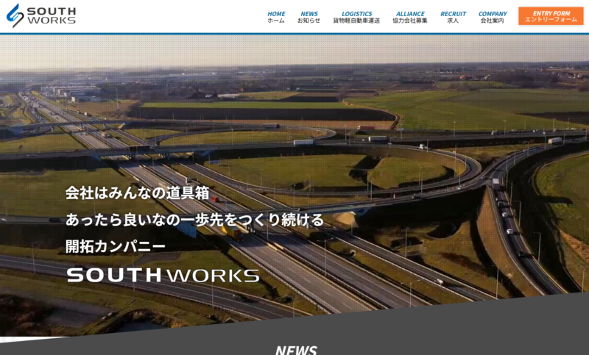589x355 pixels.
Task: Click the yellow truck on the highway
Action: click(231, 231)
